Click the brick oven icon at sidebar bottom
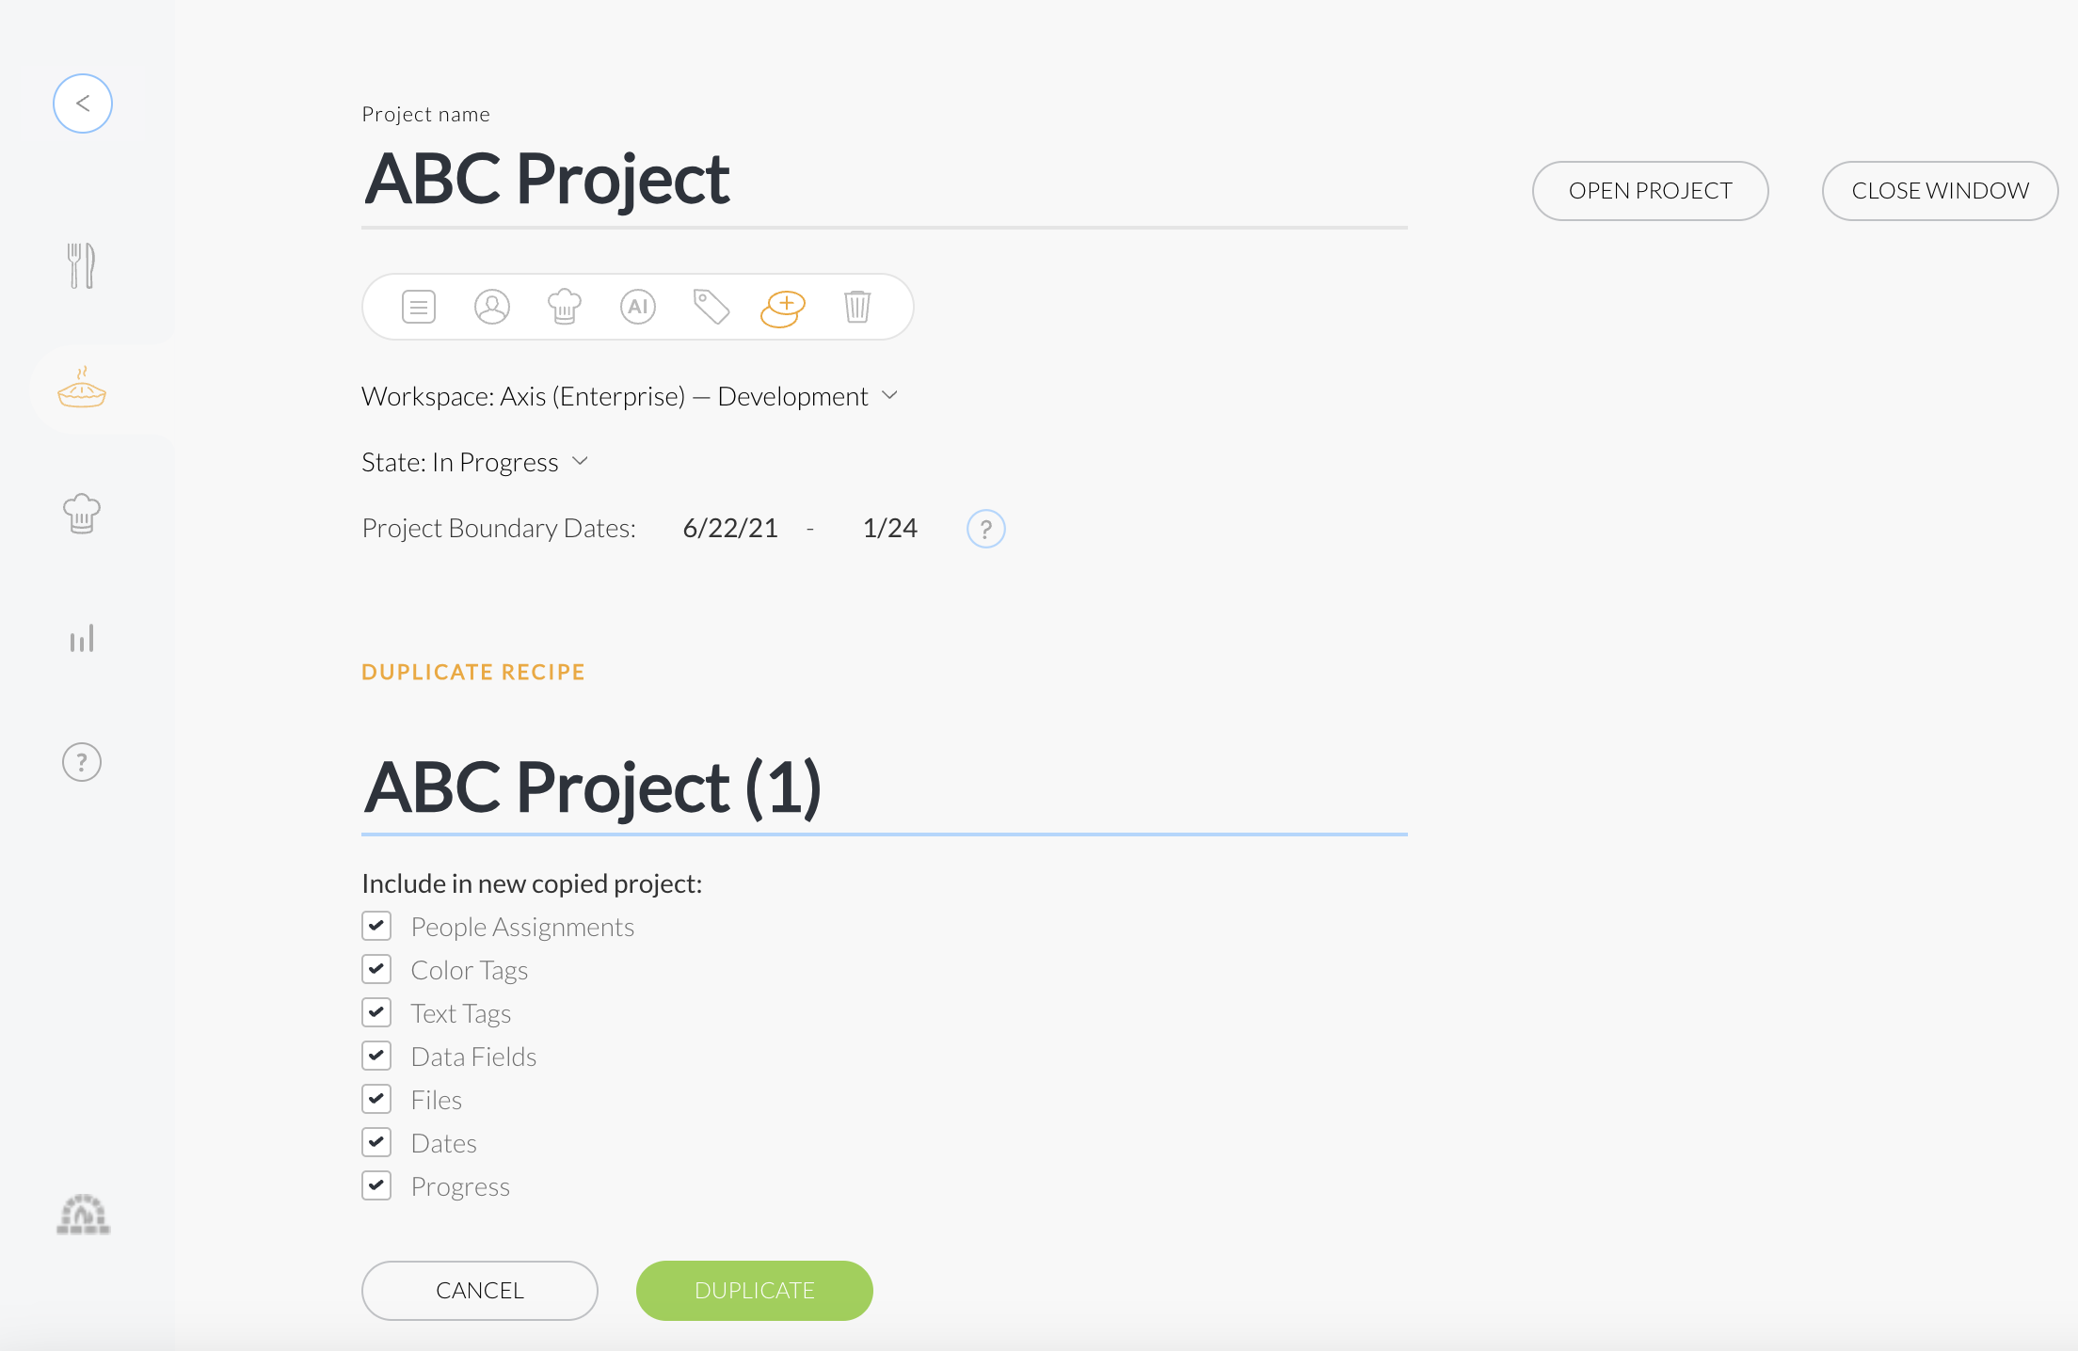This screenshot has height=1351, width=2078. pos(83,1215)
